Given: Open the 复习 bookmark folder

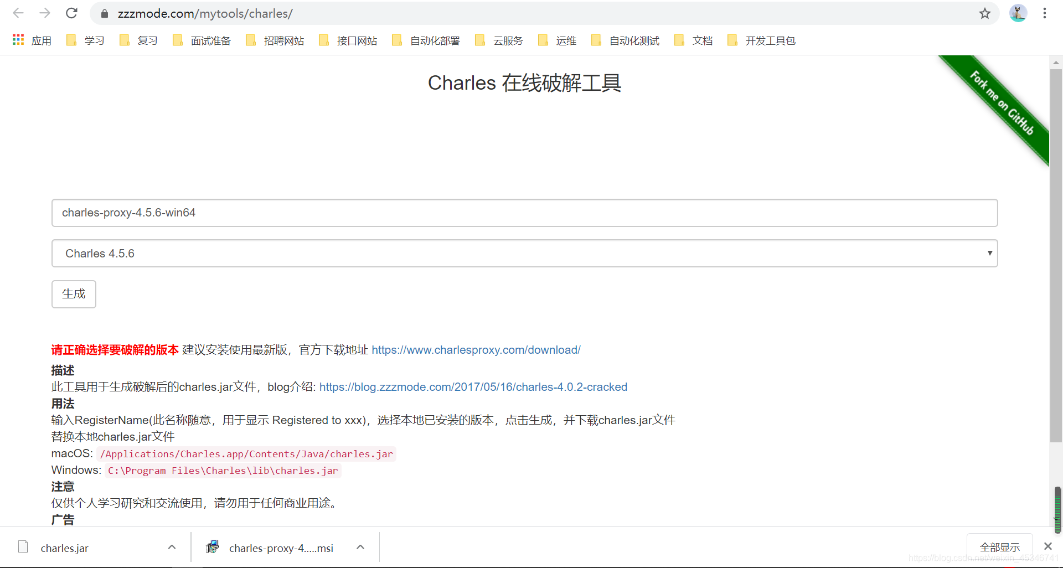Looking at the screenshot, I should point(138,40).
